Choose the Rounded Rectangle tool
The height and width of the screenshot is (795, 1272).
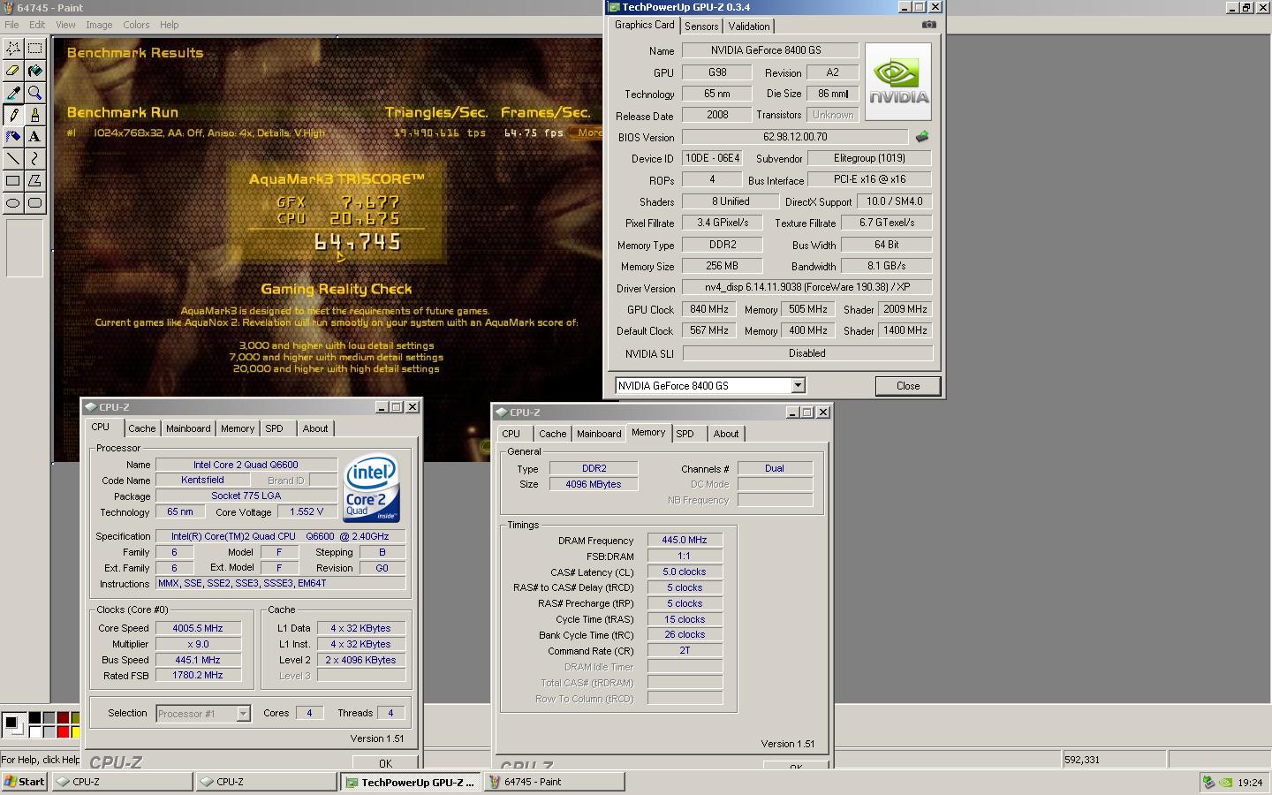(x=35, y=203)
